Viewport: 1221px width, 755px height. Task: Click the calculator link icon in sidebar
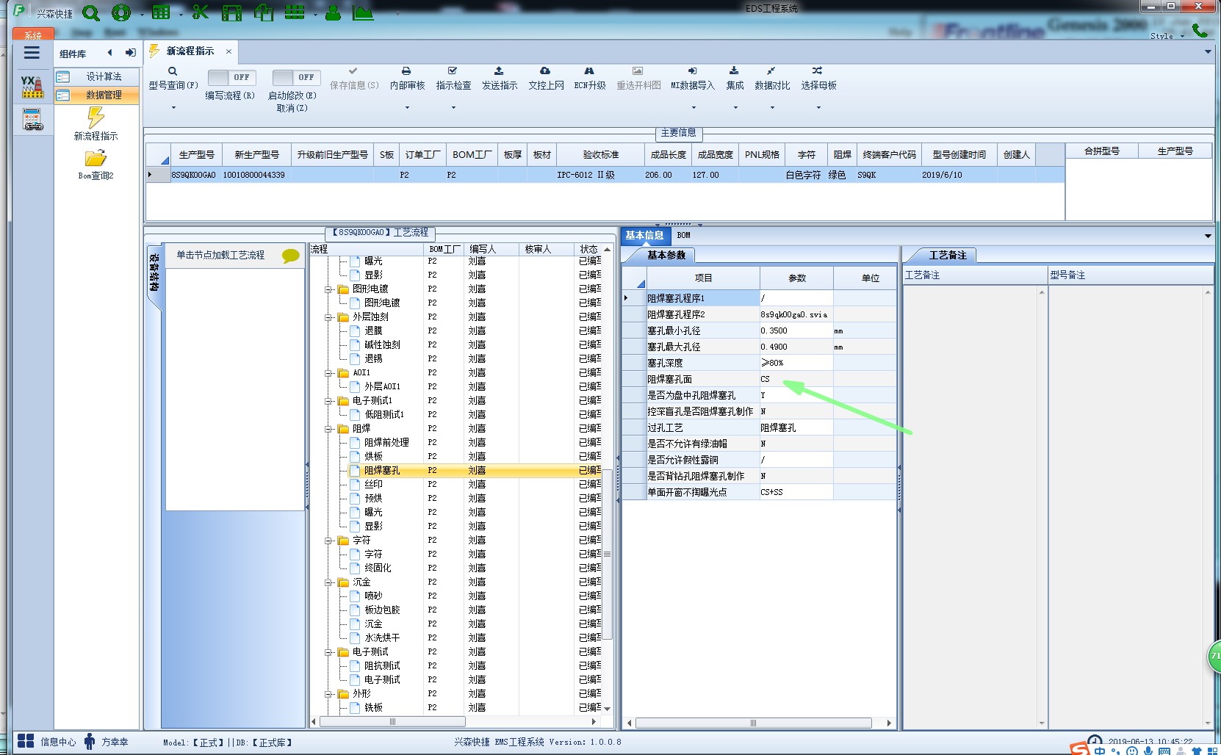(32, 120)
